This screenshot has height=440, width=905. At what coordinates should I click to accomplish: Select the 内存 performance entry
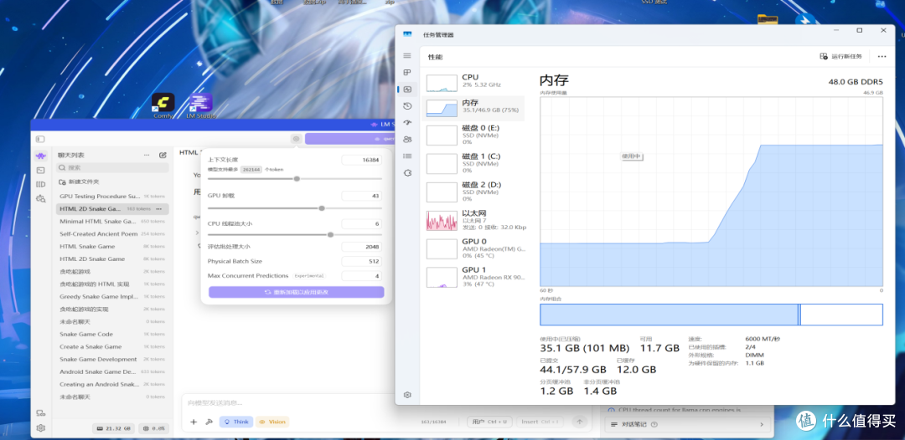coord(473,108)
